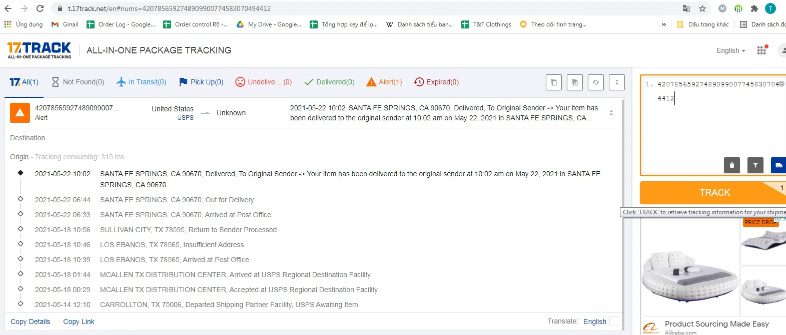Select the In Transit(0) tab

pyautogui.click(x=141, y=82)
